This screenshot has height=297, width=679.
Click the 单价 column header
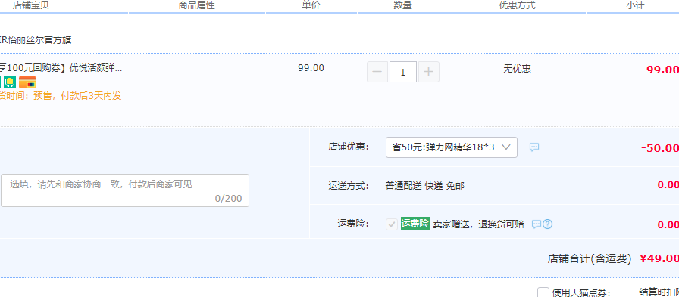pos(311,5)
